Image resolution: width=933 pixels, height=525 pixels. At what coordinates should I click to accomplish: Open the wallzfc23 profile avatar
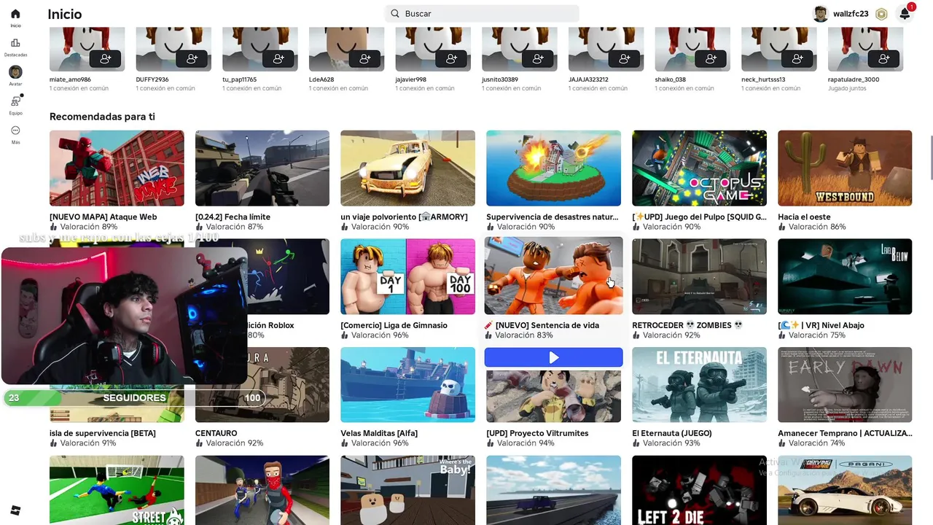point(821,14)
